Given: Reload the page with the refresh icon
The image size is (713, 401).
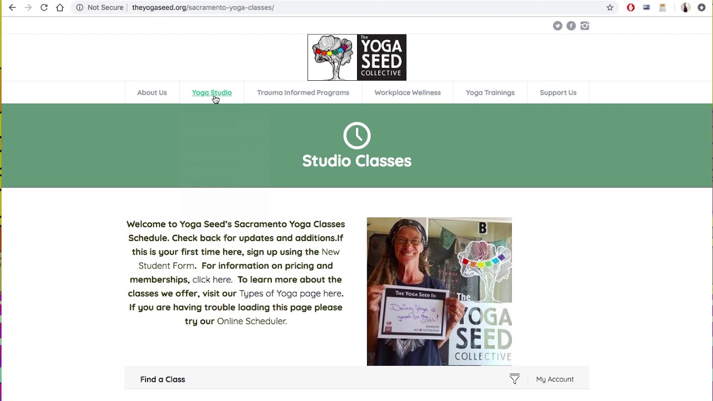Looking at the screenshot, I should (x=44, y=8).
